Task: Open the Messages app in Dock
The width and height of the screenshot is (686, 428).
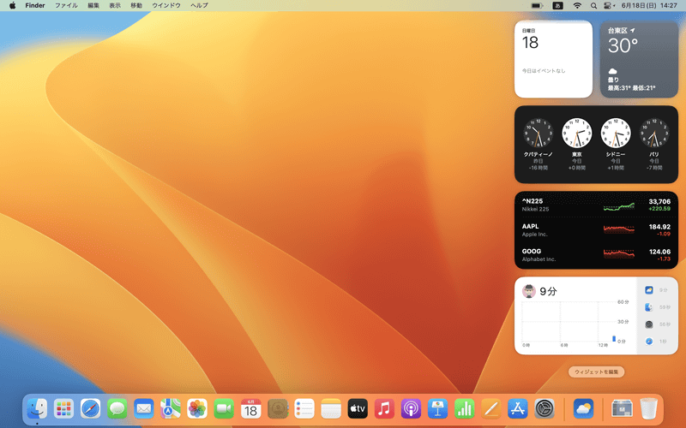Action: (x=117, y=409)
